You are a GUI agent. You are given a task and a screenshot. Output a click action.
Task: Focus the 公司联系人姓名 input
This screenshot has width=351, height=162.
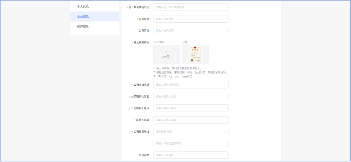pos(191,96)
